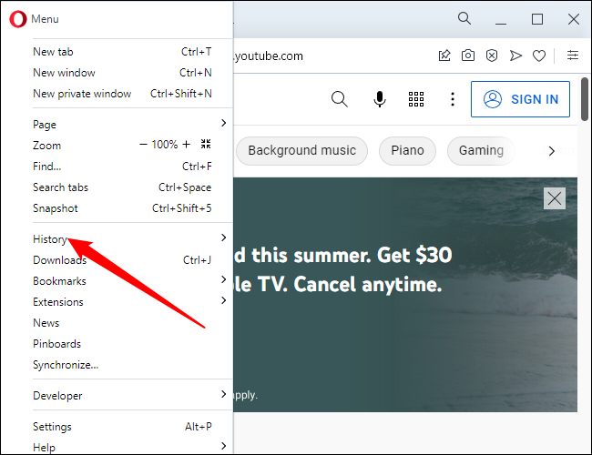
Task: Click the Opera logo menu icon
Action: pyautogui.click(x=17, y=18)
